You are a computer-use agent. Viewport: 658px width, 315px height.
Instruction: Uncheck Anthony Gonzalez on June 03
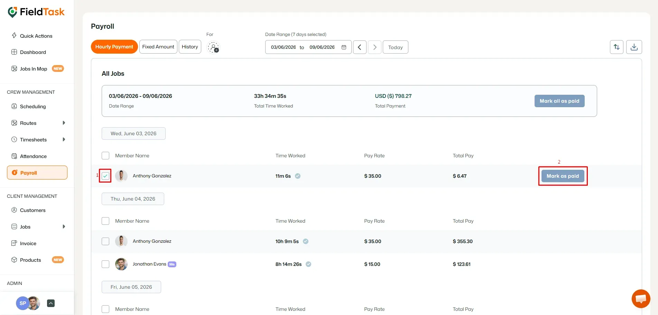105,176
